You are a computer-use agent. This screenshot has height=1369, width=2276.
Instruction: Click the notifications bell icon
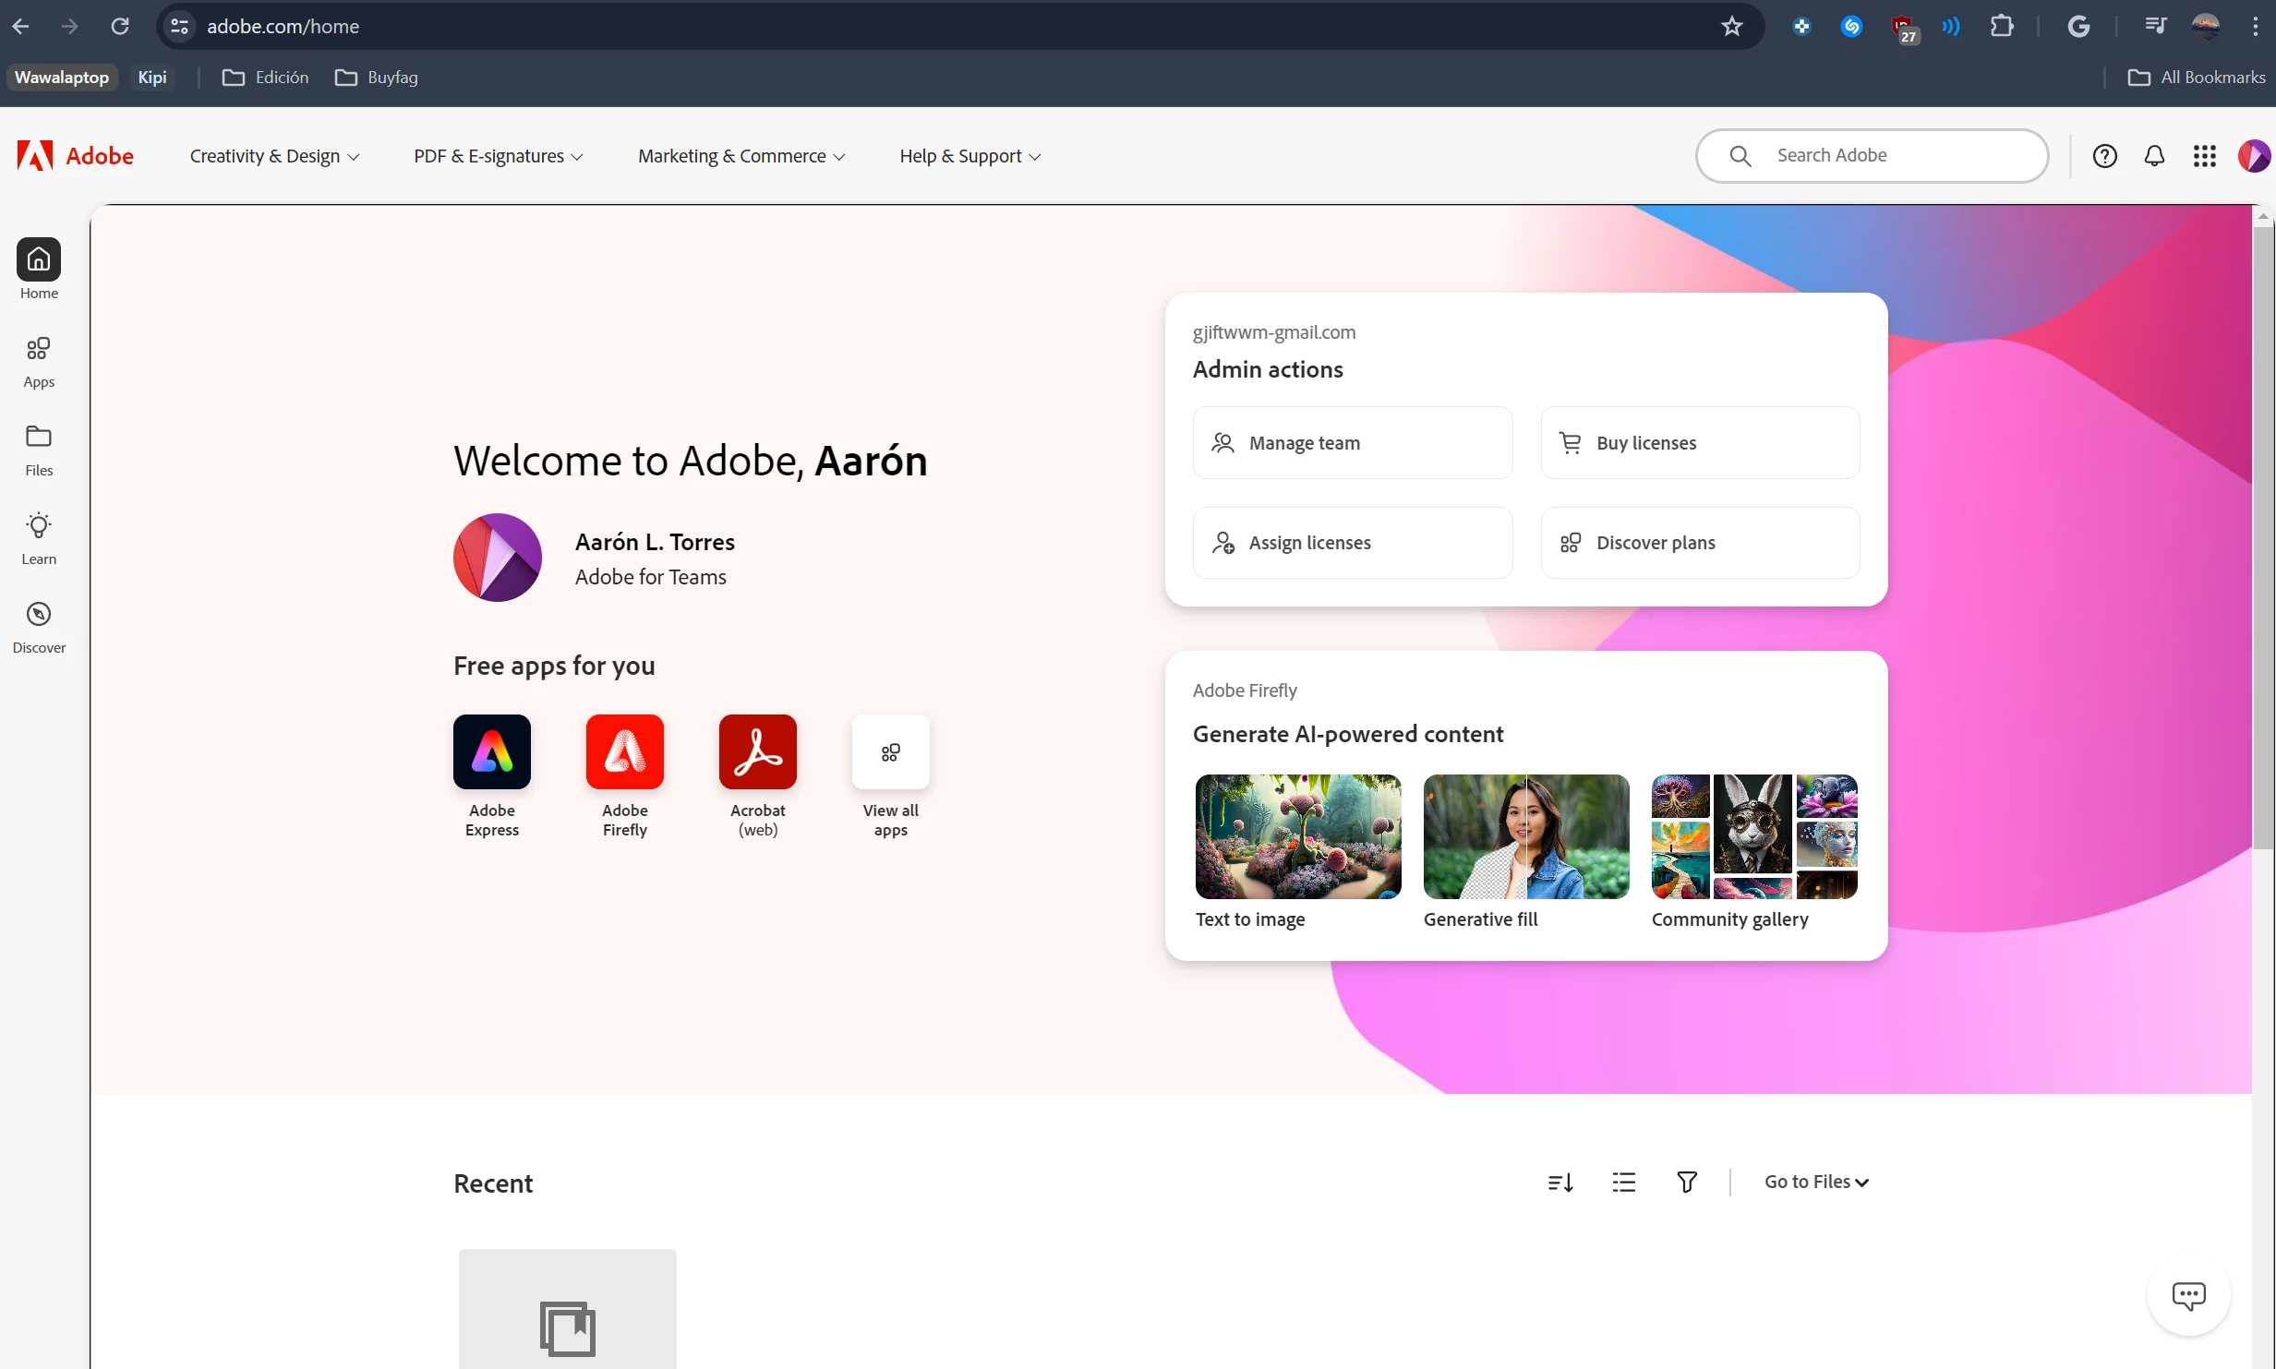point(2153,156)
